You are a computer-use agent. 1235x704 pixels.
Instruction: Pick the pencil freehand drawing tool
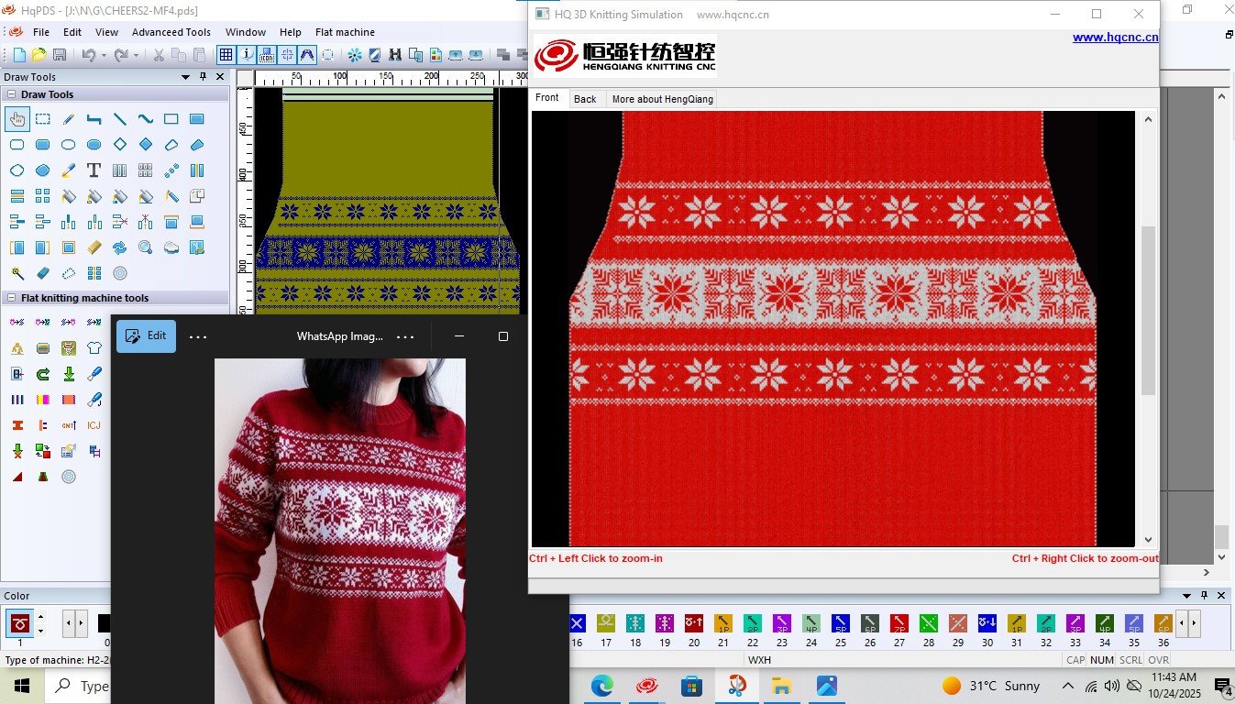[68, 119]
